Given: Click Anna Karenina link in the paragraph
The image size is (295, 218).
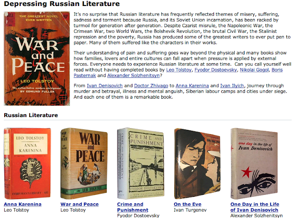Looking at the screenshot, I should [192, 86].
